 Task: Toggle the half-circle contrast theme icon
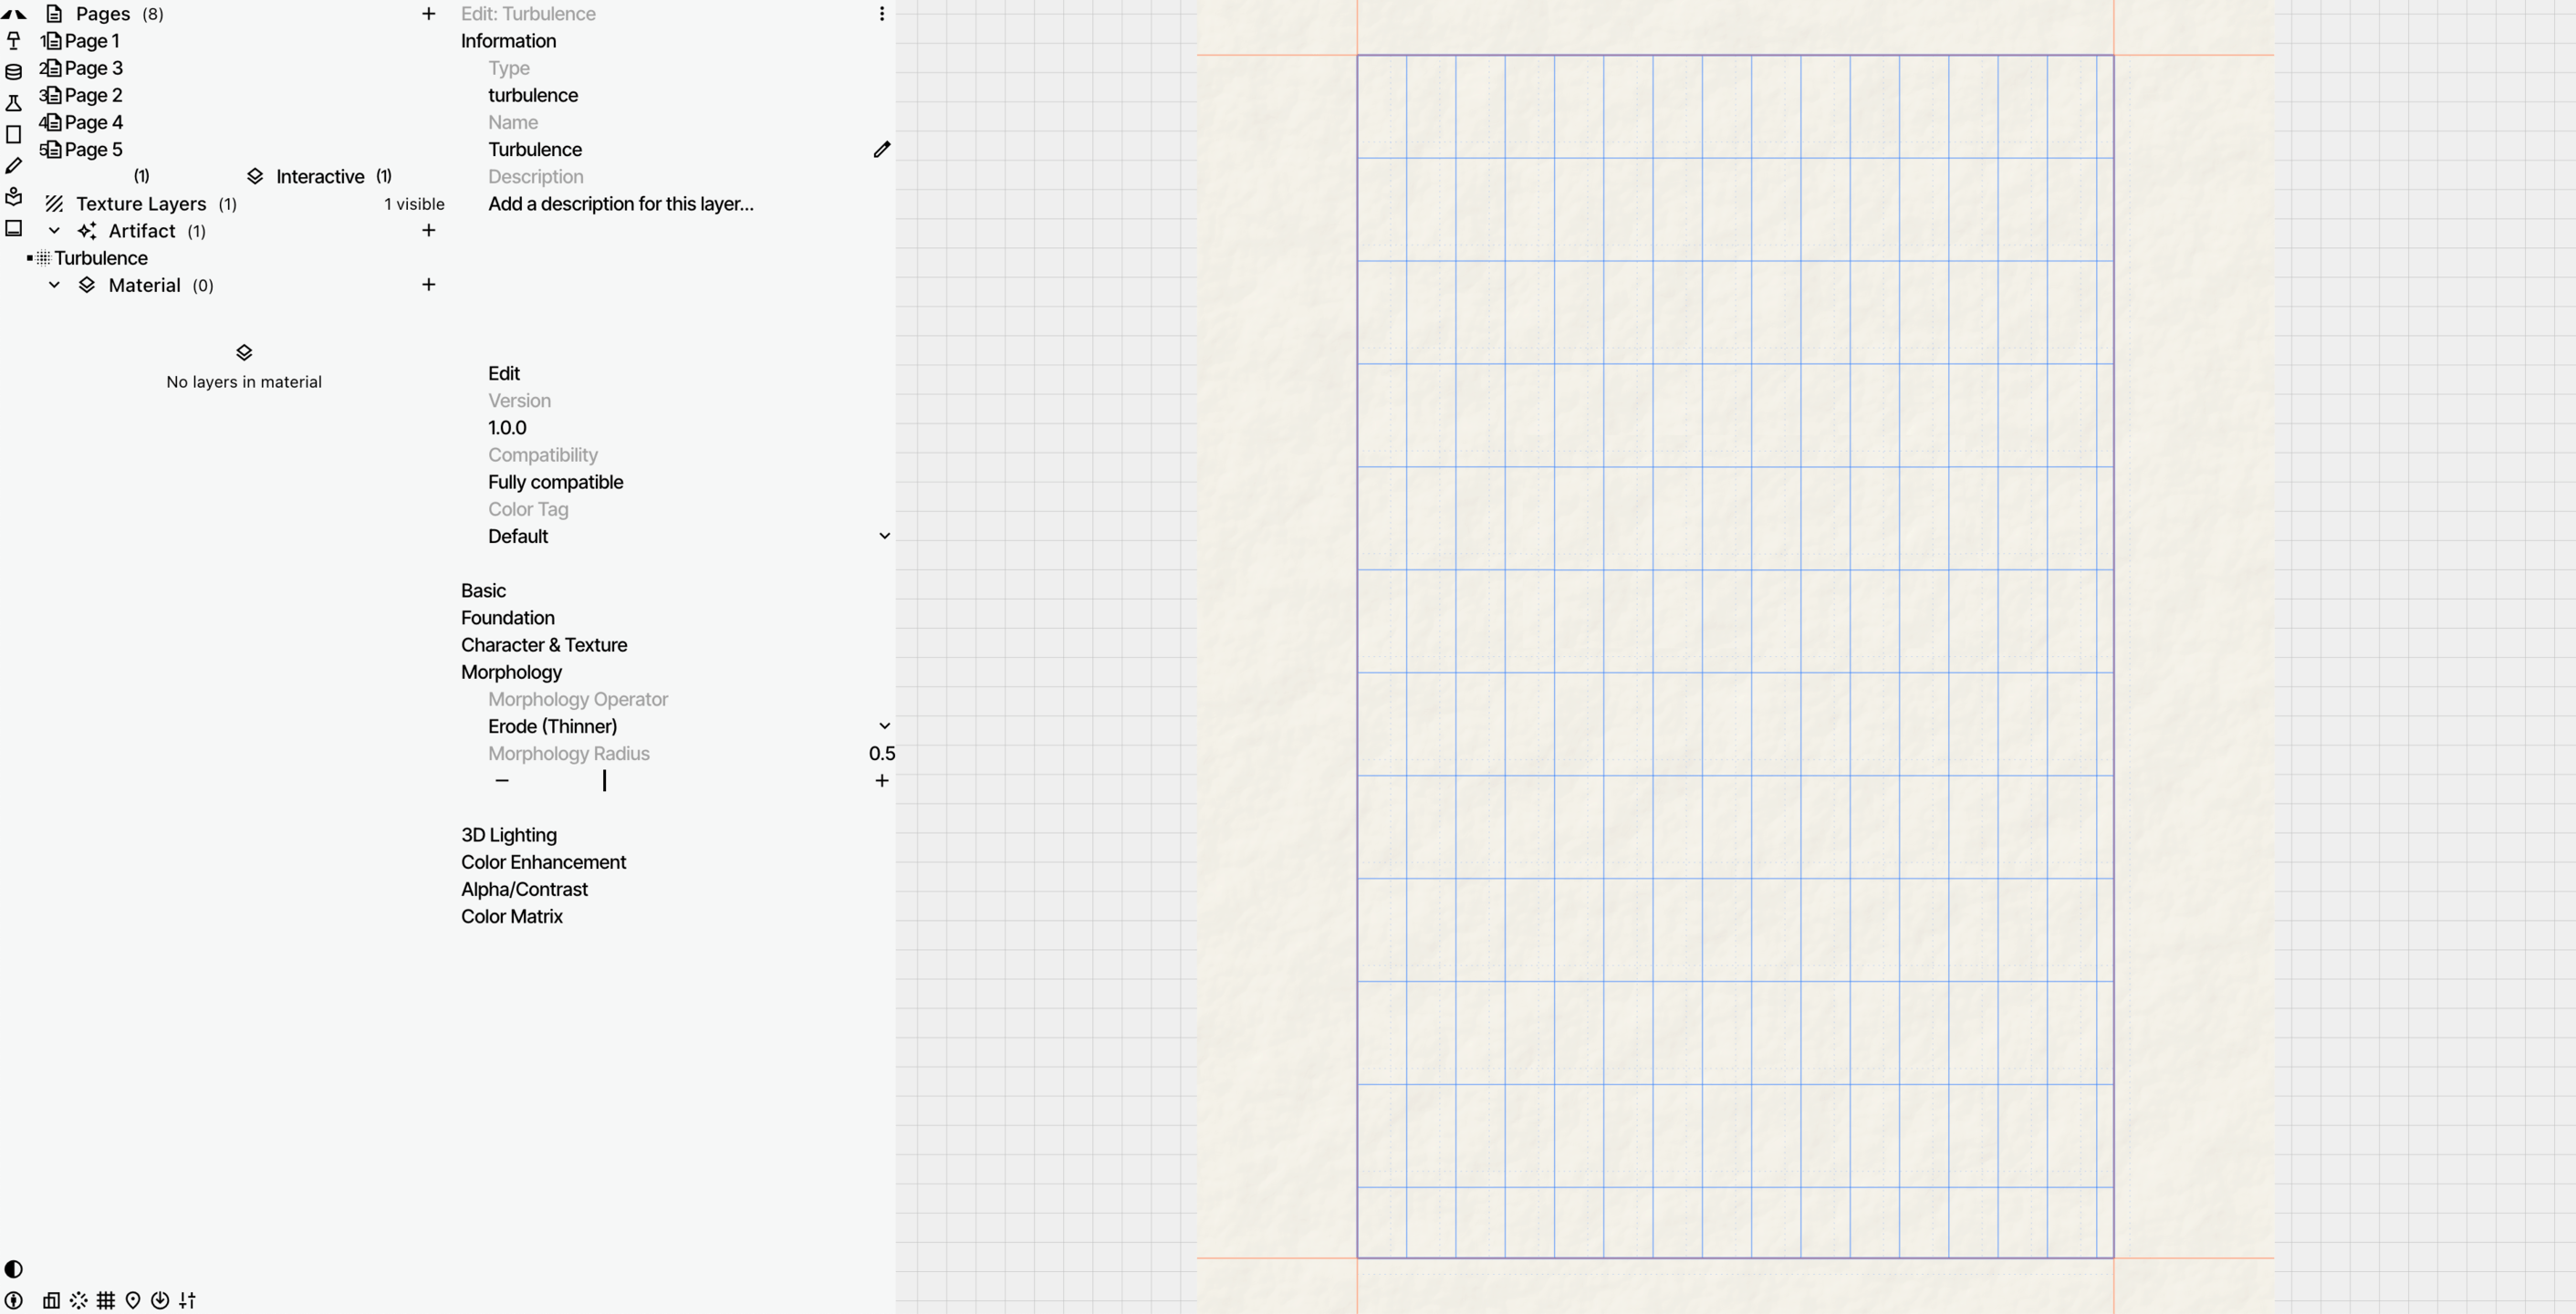[14, 1269]
